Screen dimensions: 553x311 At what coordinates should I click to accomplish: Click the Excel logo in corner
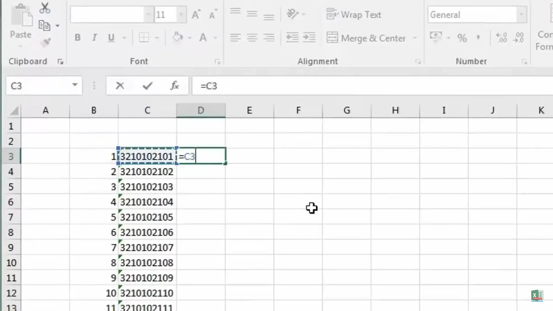coord(537,296)
